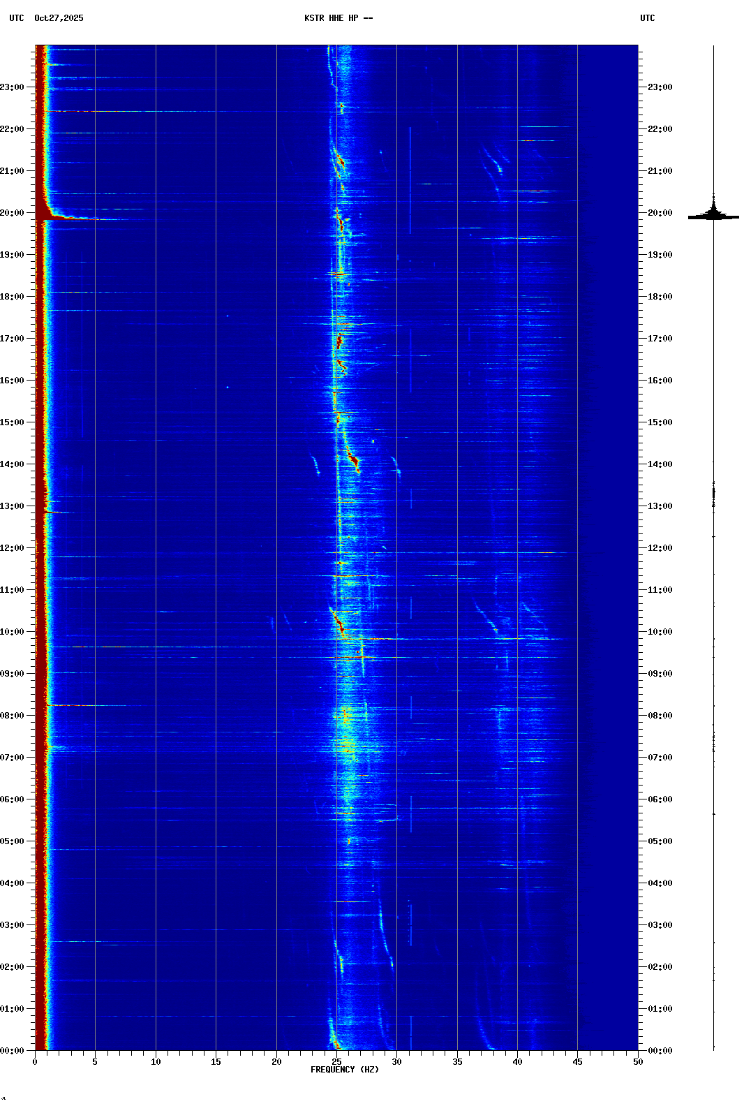This screenshot has height=1106, width=744.
Task: Click the red earthquake signal just before 20:00
Action: (63, 218)
